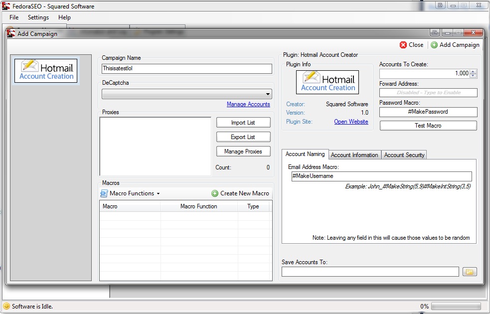Open Manage Proxies
The height and width of the screenshot is (314, 490).
(x=243, y=151)
